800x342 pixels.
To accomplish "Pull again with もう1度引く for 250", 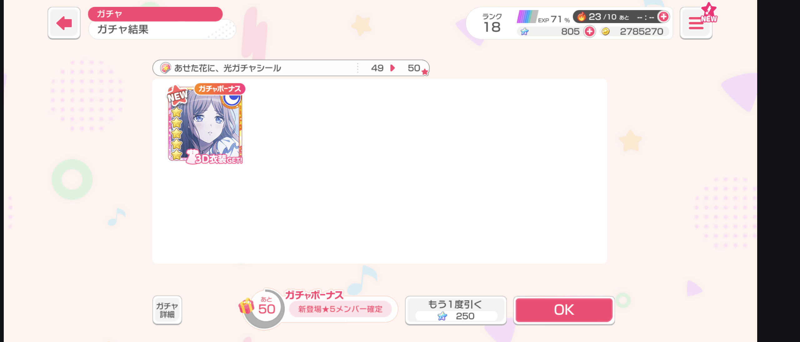I will pyautogui.click(x=456, y=310).
